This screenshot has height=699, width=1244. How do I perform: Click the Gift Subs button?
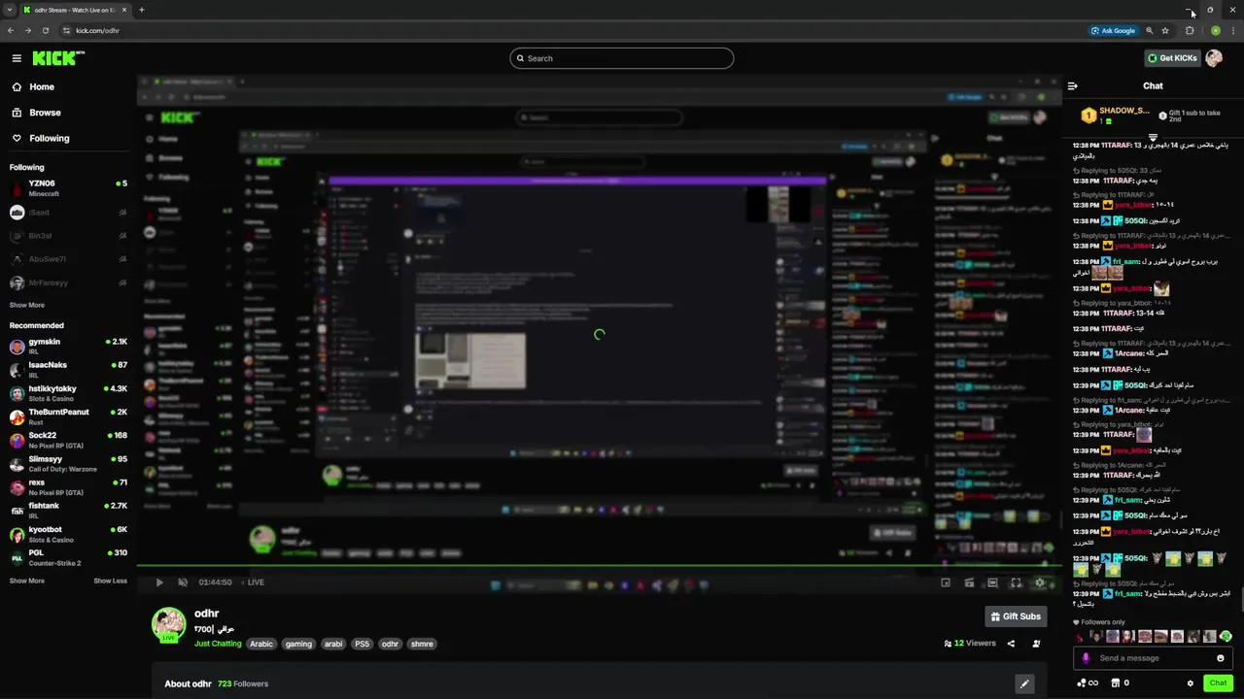[x=1016, y=616]
